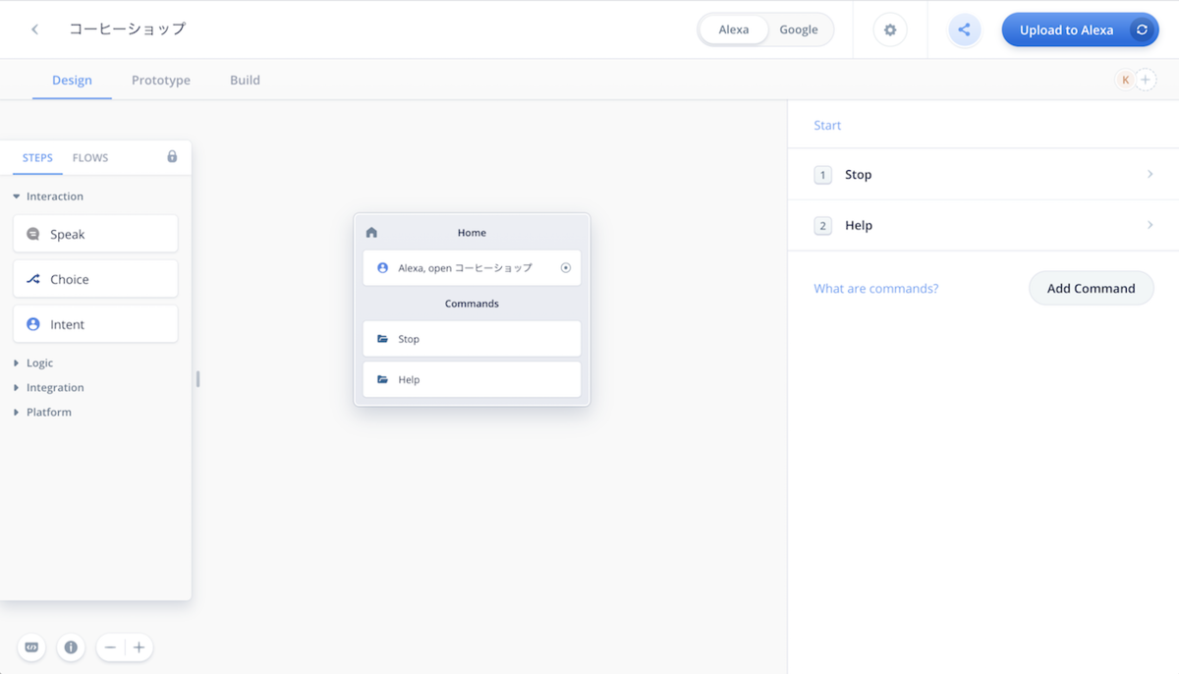1179x674 pixels.
Task: Switch to the Build tab
Action: (x=245, y=80)
